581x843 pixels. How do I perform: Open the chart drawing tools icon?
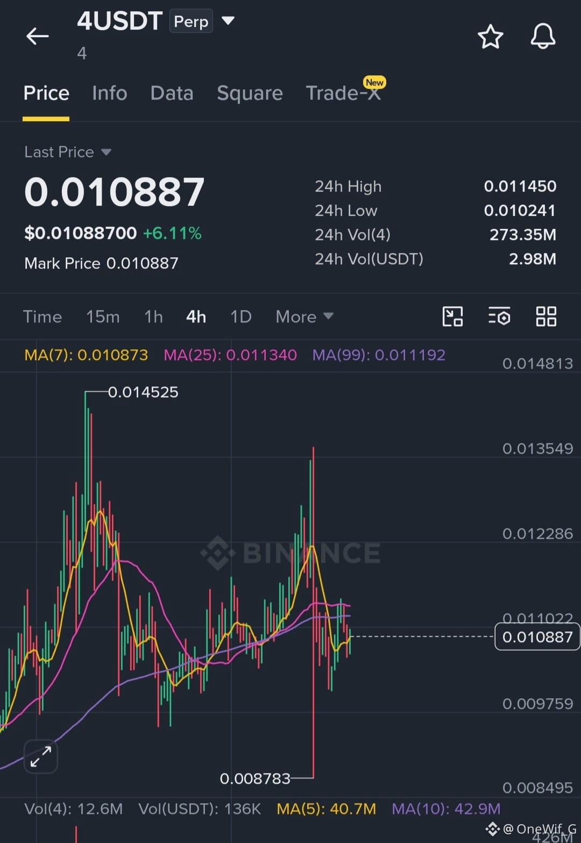pos(452,317)
